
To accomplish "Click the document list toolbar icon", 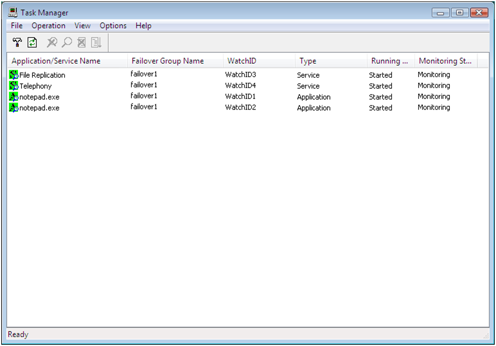I will 96,42.
